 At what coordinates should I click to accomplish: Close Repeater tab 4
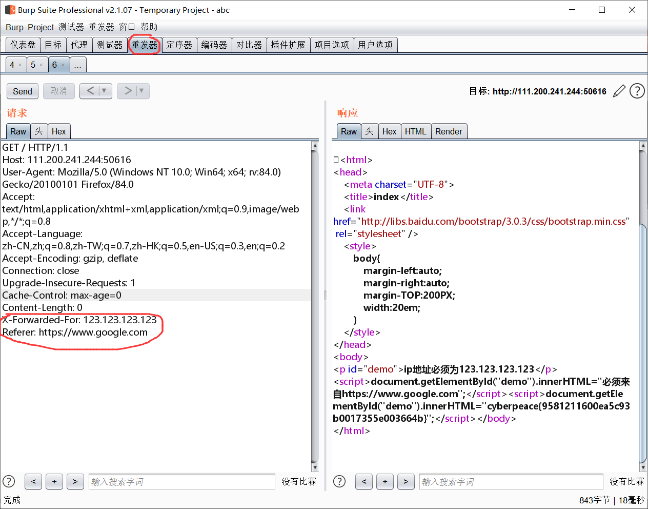point(20,65)
